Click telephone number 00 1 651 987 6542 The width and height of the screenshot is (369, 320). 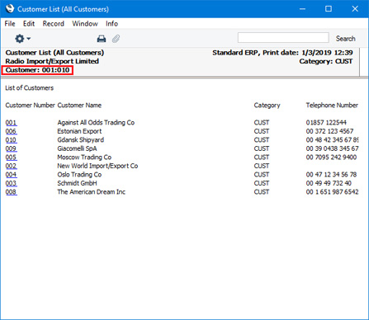[x=332, y=192]
